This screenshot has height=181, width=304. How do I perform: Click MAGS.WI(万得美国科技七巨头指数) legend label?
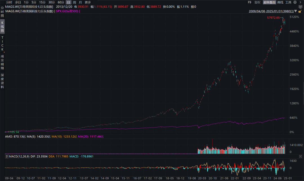click(x=29, y=11)
